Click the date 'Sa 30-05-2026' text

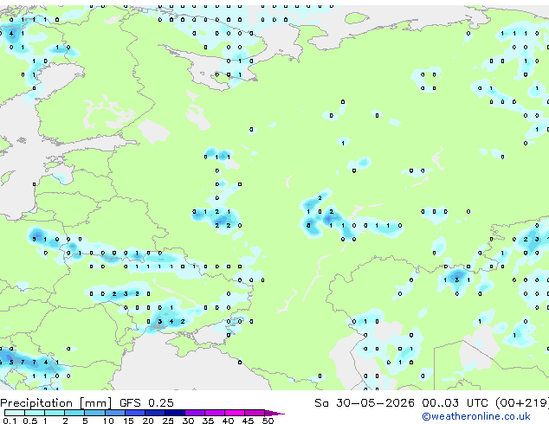point(365,403)
